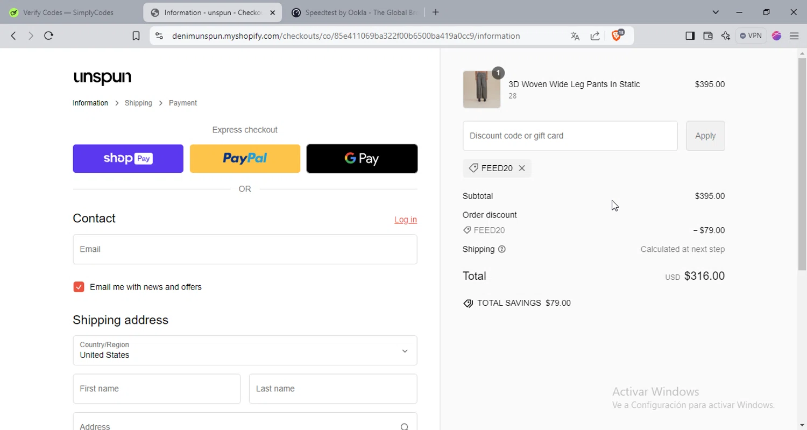Click the share icon in address bar
This screenshot has height=430, width=807.
[595, 36]
